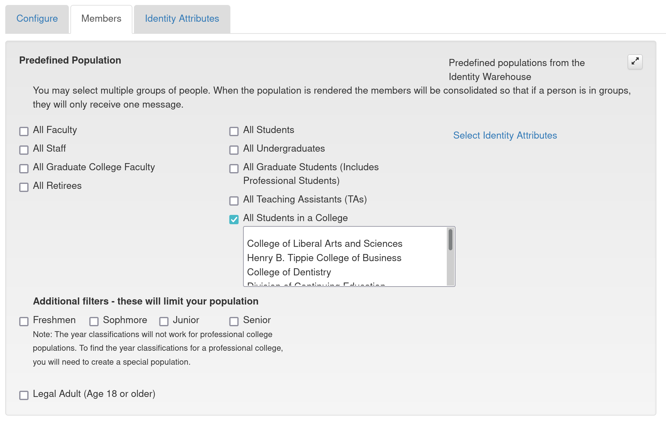Select College of Dentistry in list

point(289,272)
